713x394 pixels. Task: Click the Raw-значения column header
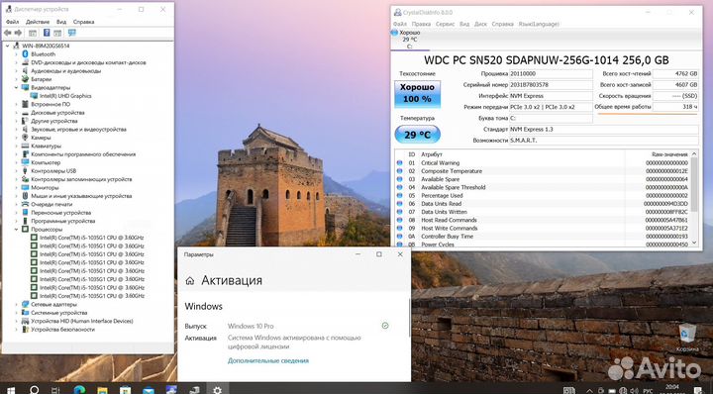669,154
